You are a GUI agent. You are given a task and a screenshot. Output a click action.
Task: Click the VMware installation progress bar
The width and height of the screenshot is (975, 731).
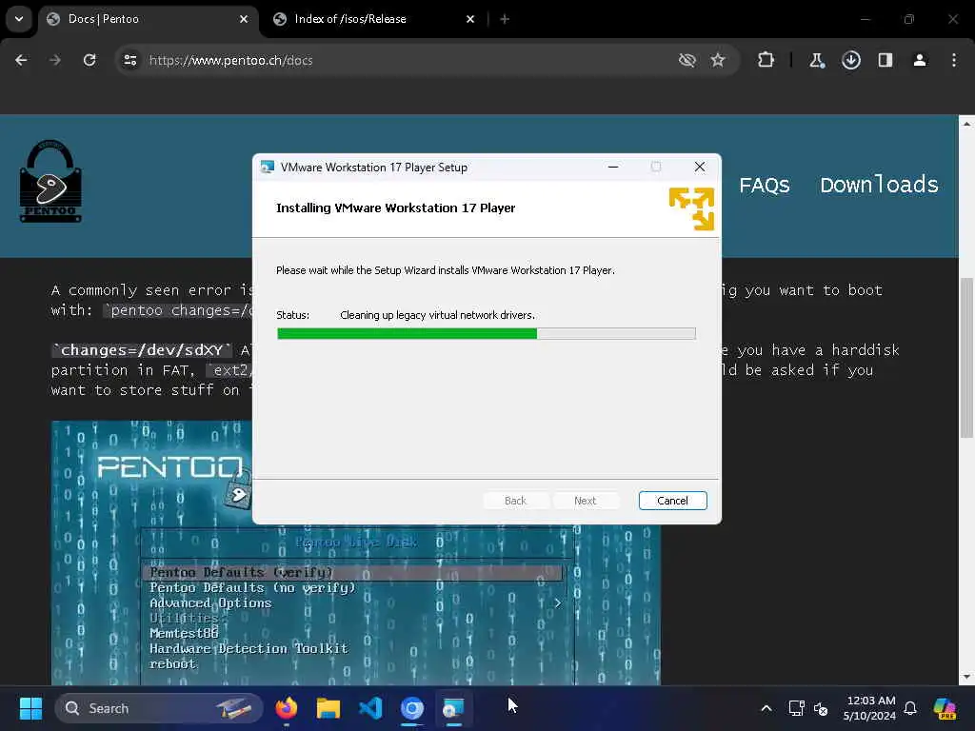[x=487, y=334]
